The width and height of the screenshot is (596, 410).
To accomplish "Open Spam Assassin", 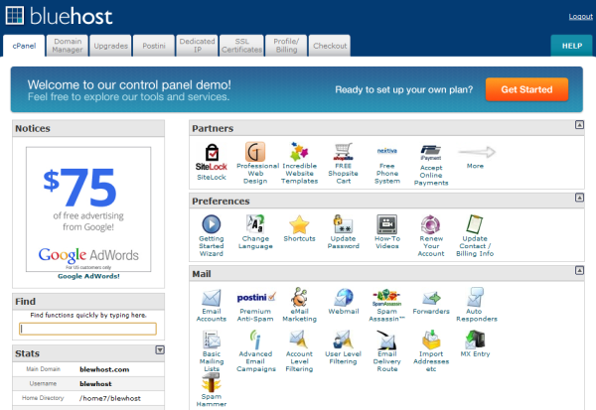I will pos(387,305).
